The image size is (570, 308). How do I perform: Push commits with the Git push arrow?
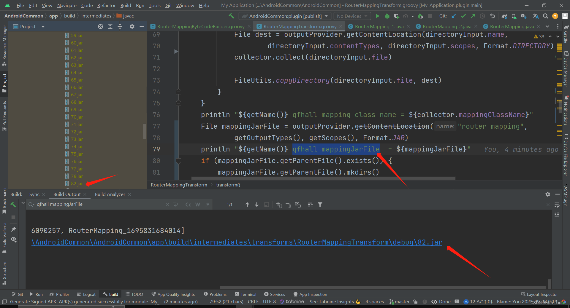[473, 16]
